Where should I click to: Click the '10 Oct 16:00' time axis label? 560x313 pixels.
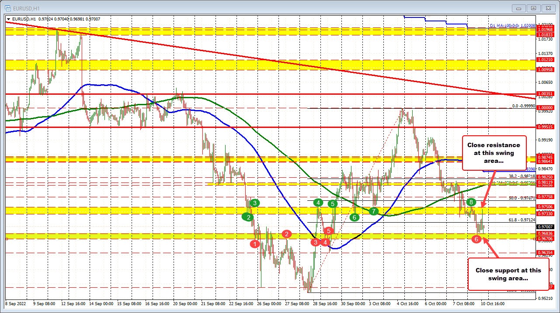pos(493,304)
